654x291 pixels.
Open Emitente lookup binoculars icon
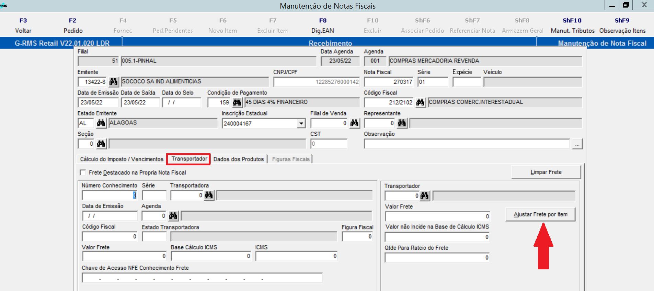tap(113, 82)
